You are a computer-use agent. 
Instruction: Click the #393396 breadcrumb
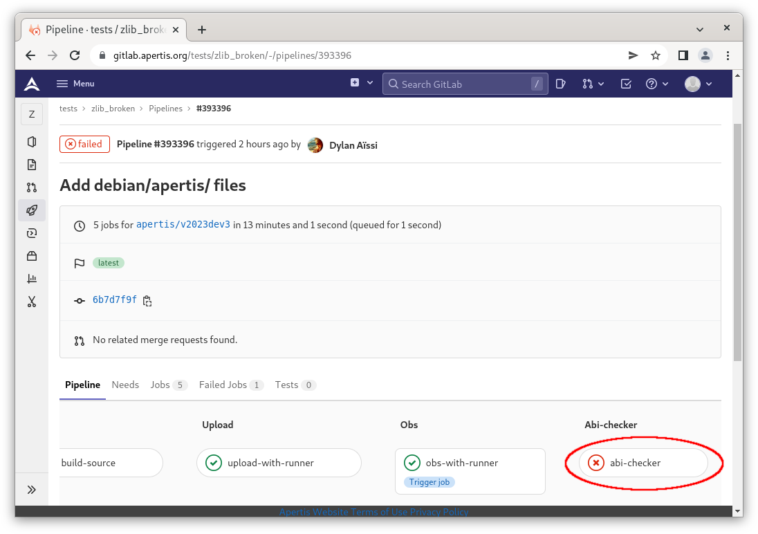pos(214,109)
